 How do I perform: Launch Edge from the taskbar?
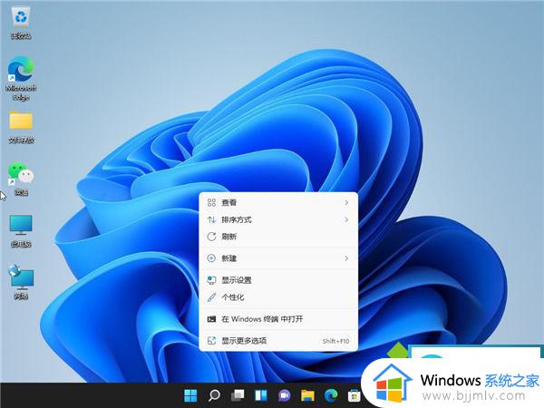coord(331,395)
